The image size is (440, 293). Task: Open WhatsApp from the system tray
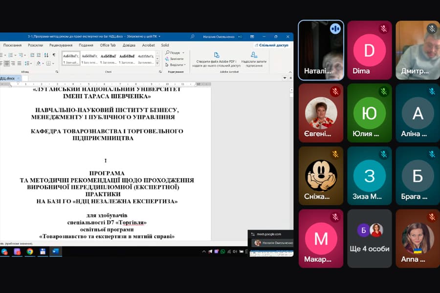point(223,251)
